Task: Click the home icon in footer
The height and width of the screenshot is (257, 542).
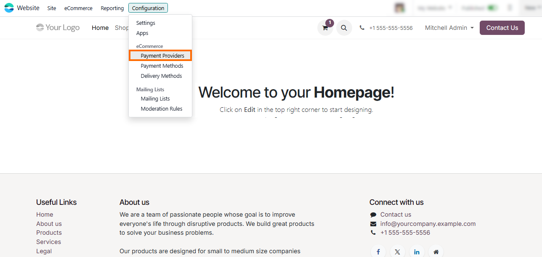Action: (x=436, y=252)
